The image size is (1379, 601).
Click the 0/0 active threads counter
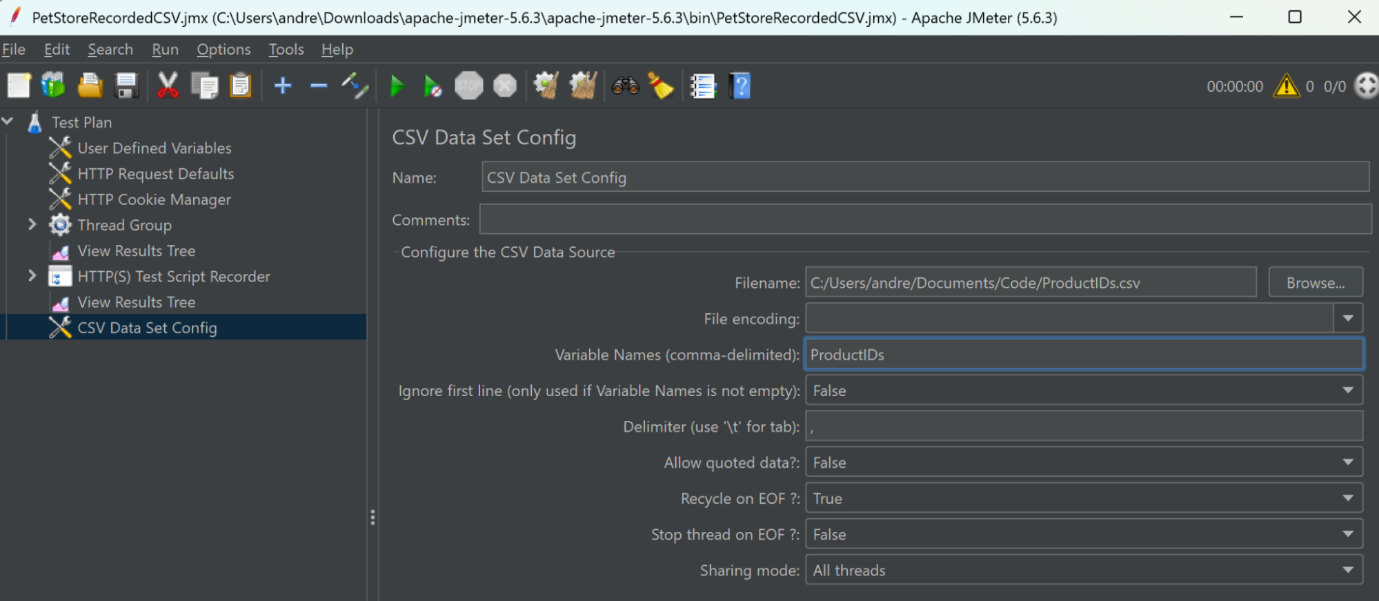(1335, 86)
